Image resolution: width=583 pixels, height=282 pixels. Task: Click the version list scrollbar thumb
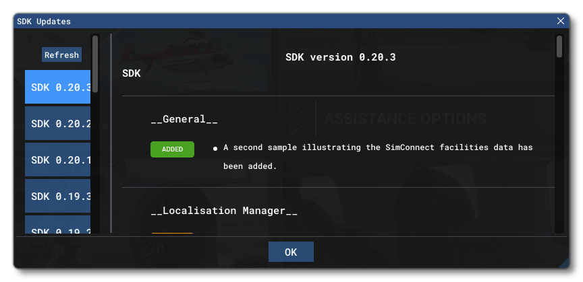[x=95, y=64]
